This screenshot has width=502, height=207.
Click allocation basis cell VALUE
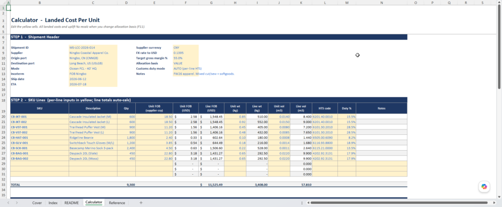[x=186, y=63]
